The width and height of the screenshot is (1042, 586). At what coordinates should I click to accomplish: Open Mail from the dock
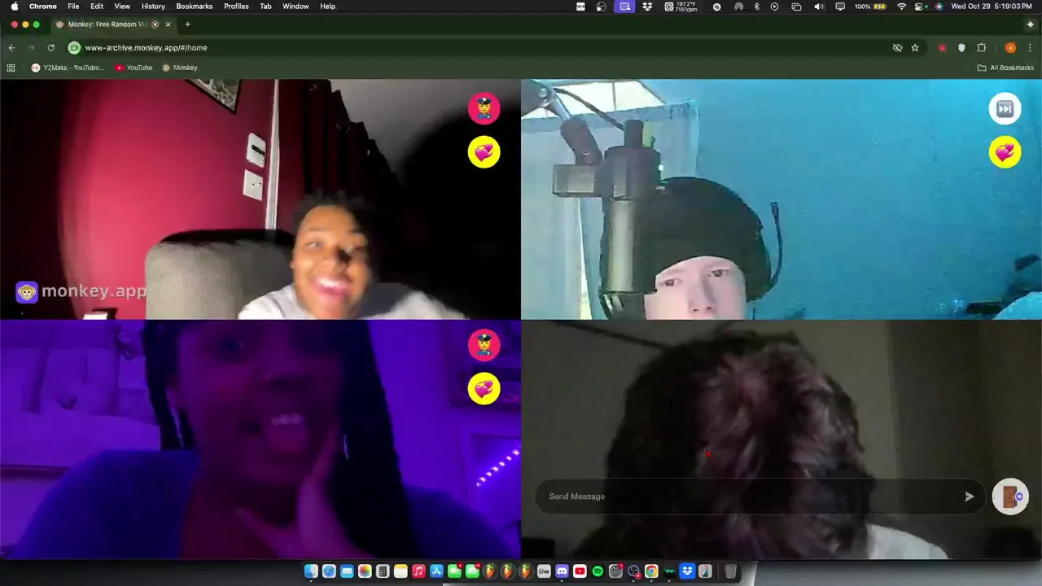pyautogui.click(x=347, y=571)
